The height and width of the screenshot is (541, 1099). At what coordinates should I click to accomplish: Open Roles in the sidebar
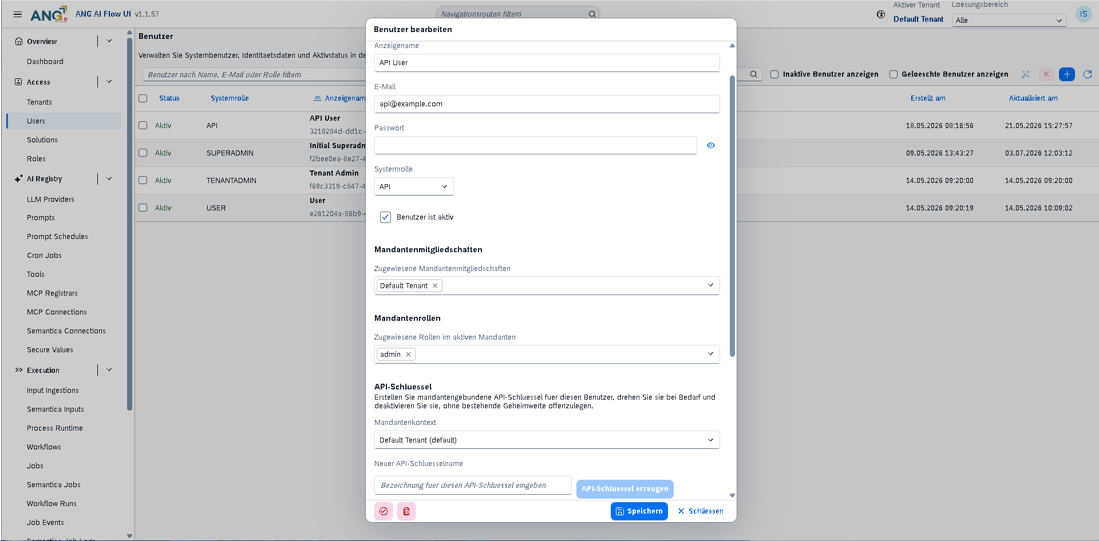point(36,159)
